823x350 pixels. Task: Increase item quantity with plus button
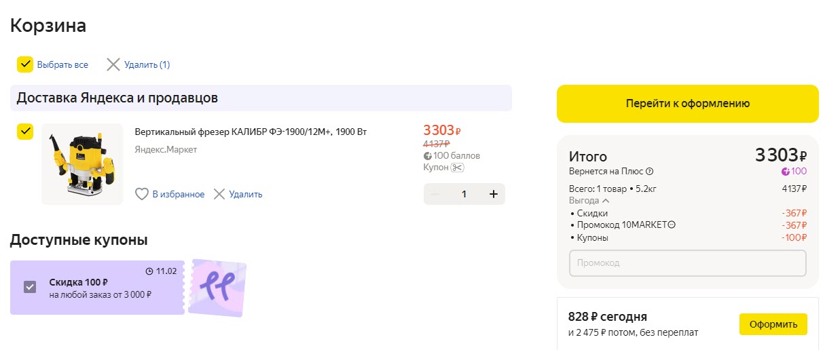click(x=494, y=195)
